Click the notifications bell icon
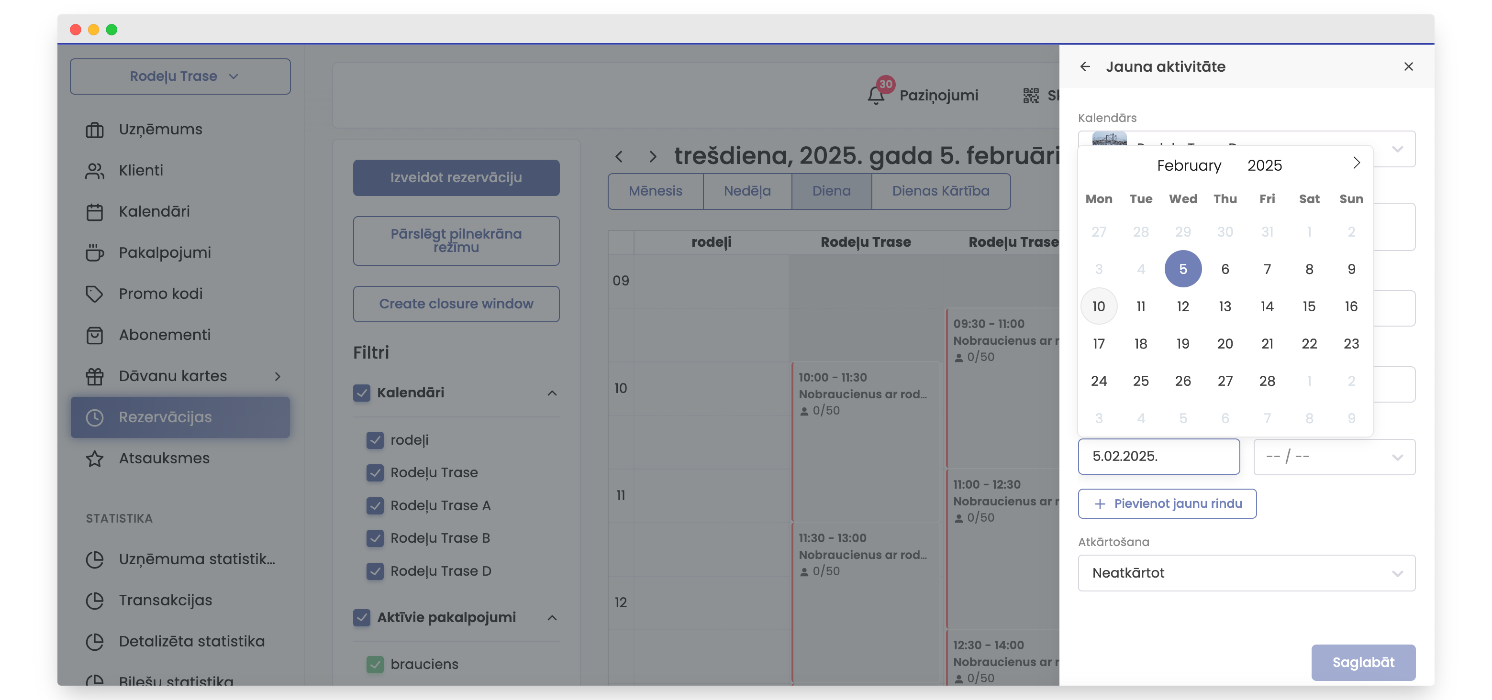 coord(876,96)
